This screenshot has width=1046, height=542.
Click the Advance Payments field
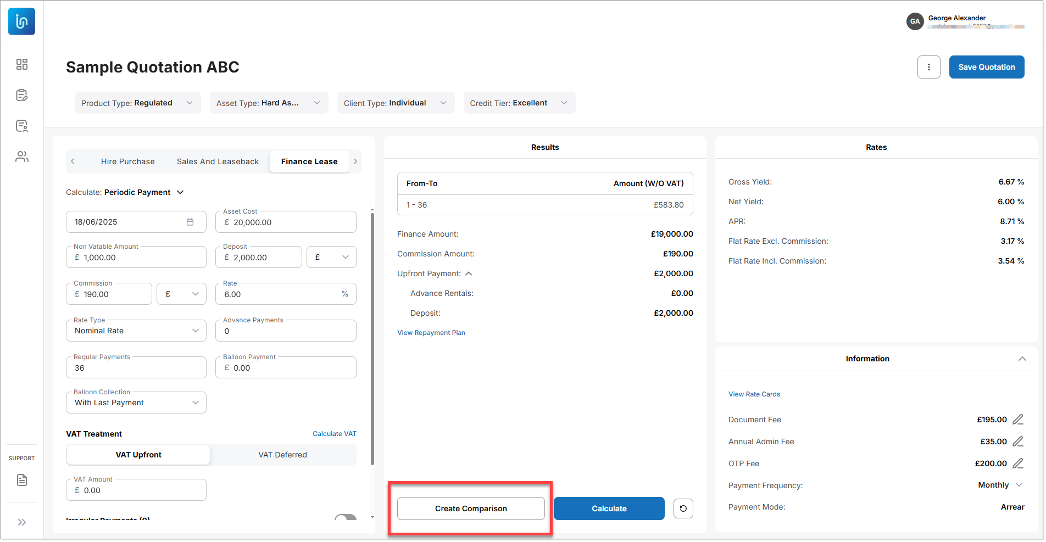click(x=286, y=331)
